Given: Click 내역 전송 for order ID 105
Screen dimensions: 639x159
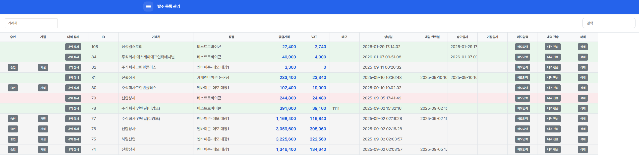Looking at the screenshot, I should [552, 47].
